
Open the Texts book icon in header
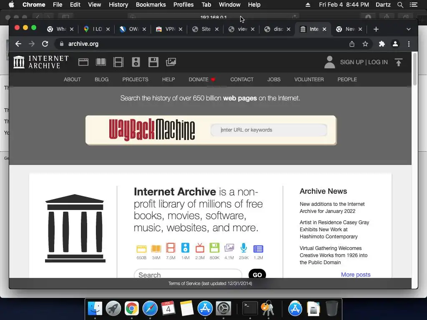click(101, 62)
